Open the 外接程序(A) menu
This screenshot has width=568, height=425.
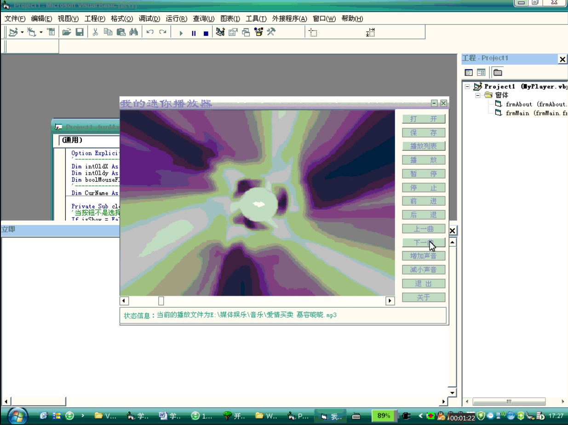(x=289, y=19)
